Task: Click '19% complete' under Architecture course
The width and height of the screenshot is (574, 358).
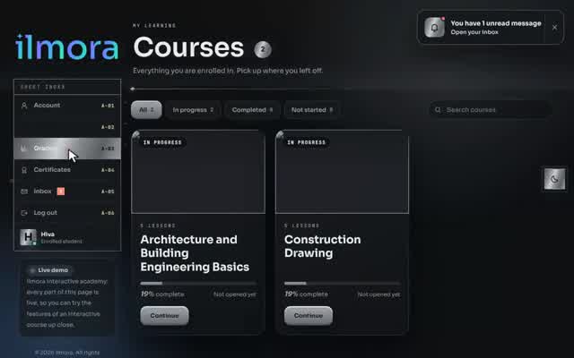Action: [162, 294]
